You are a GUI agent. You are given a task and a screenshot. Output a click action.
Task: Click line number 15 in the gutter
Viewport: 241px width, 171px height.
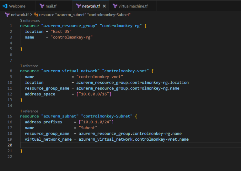click(10, 116)
